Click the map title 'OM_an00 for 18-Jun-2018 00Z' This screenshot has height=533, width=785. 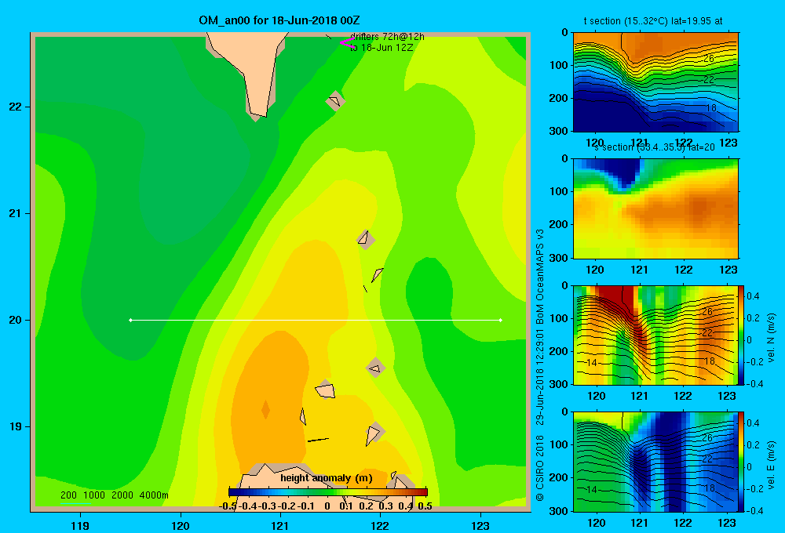(279, 20)
